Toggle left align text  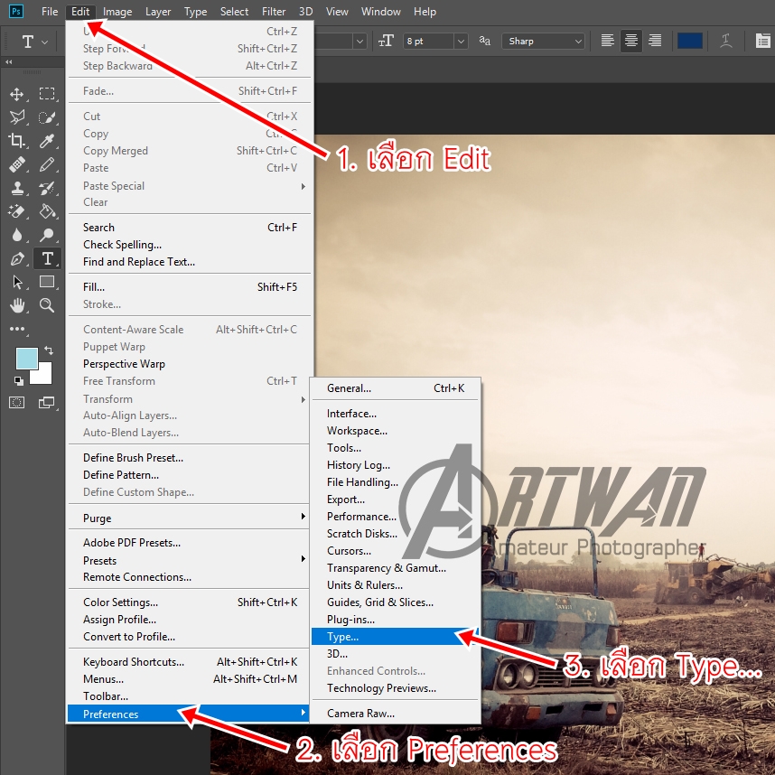[608, 41]
